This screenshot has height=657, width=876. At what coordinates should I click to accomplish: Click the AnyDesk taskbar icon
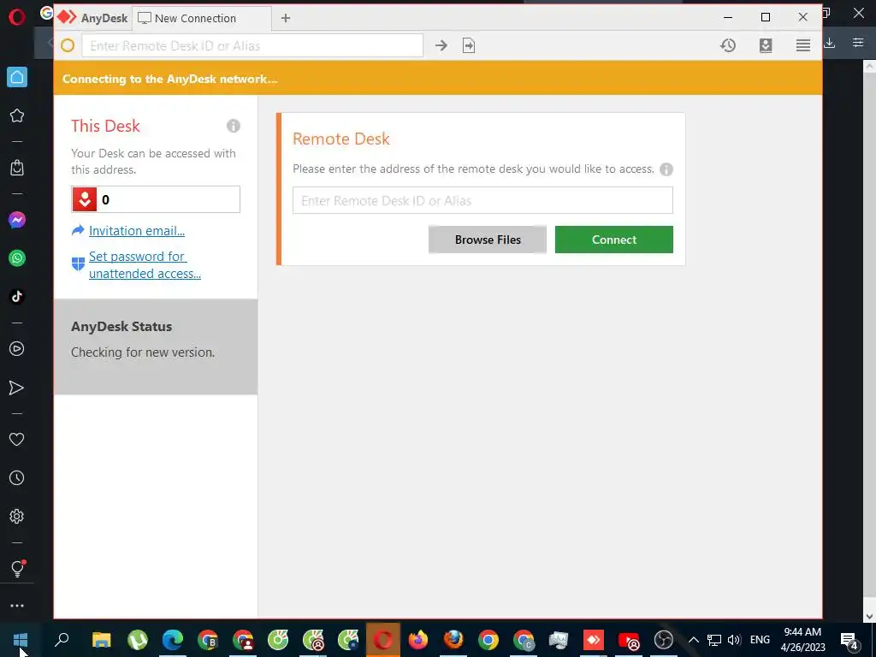pos(594,640)
